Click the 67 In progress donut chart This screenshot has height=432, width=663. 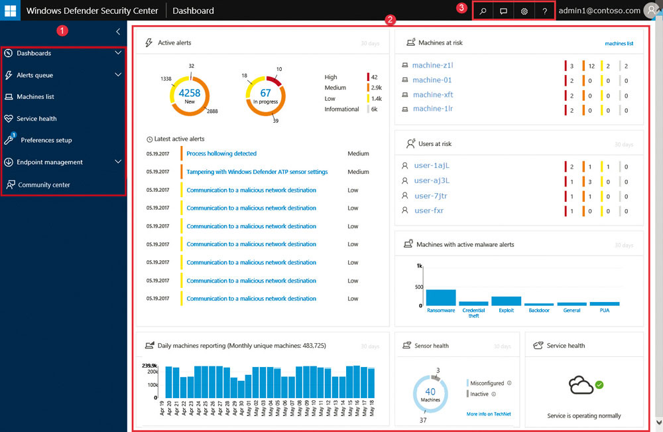pos(266,96)
